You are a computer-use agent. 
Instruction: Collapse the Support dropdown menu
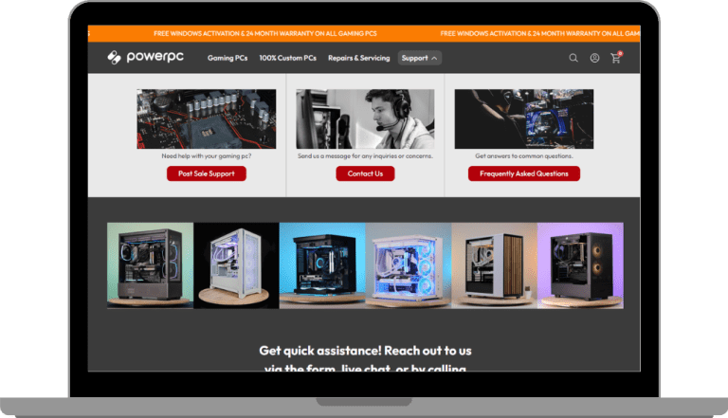click(419, 58)
